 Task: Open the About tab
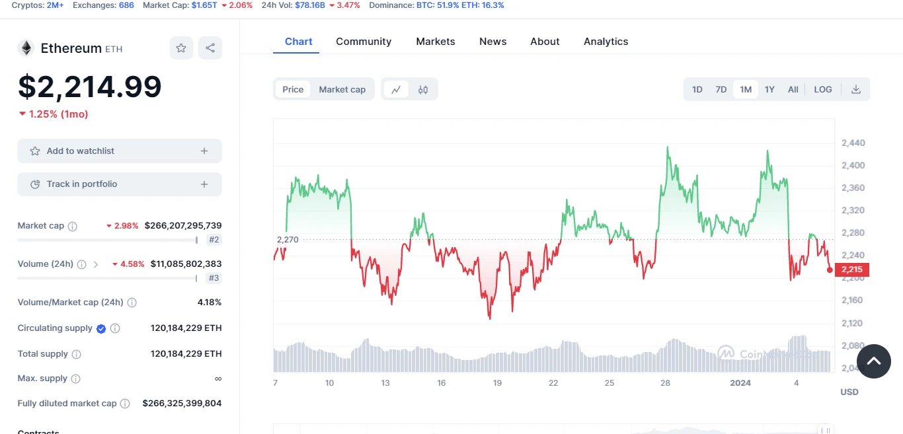pos(545,42)
